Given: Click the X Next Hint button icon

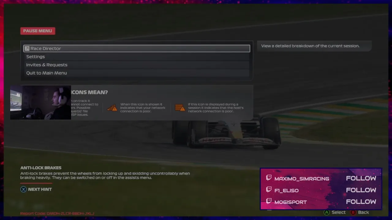Looking at the screenshot, I should click(x=23, y=189).
